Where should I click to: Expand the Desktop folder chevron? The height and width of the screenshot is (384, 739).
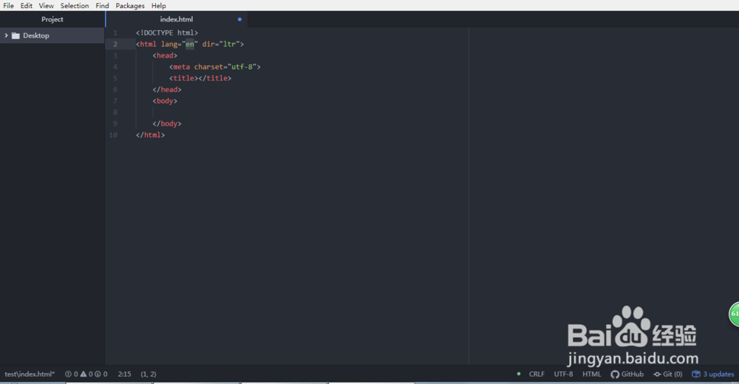[x=6, y=35]
